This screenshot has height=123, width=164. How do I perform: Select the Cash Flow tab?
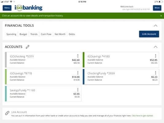click(x=46, y=34)
